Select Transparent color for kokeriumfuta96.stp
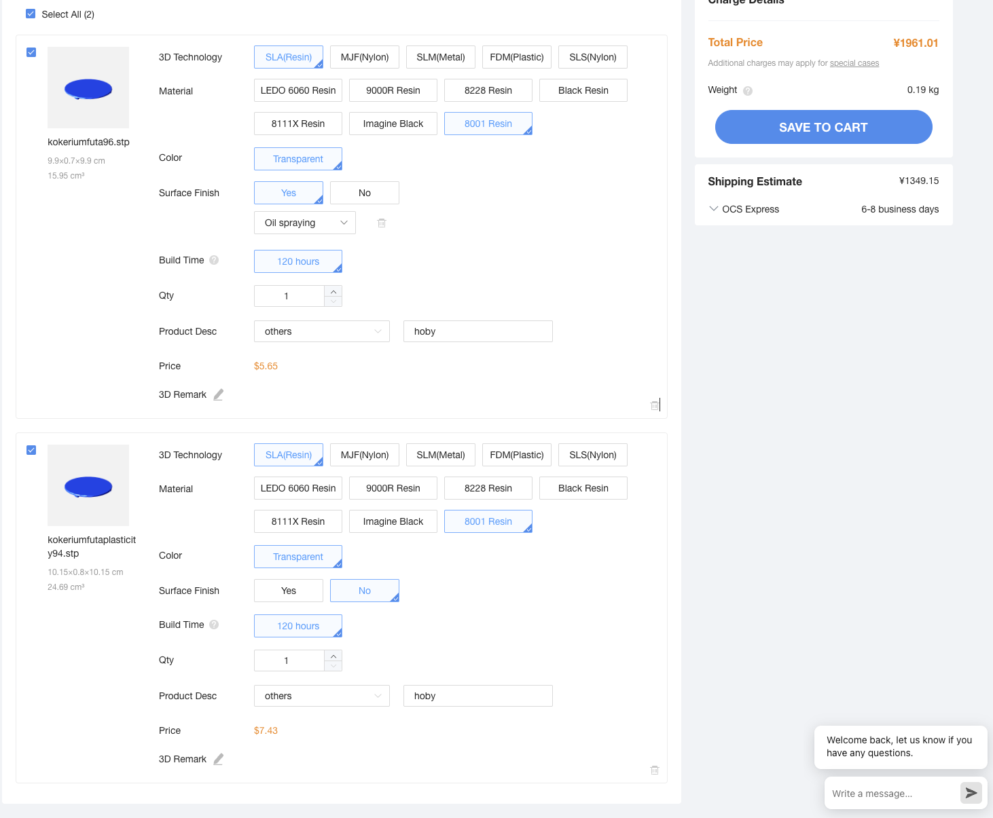Image resolution: width=993 pixels, height=818 pixels. (298, 159)
